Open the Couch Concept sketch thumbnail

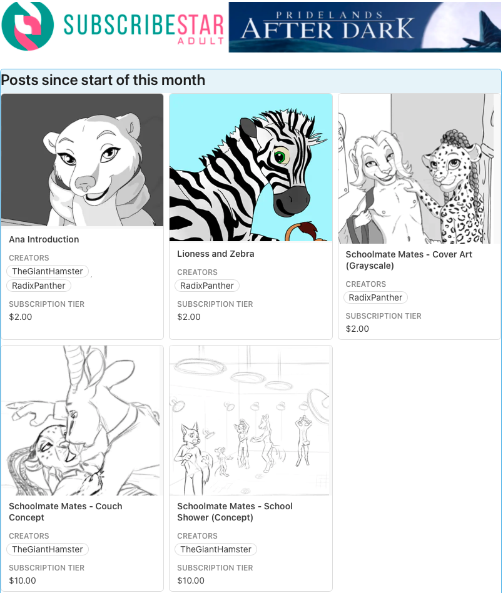click(x=82, y=421)
